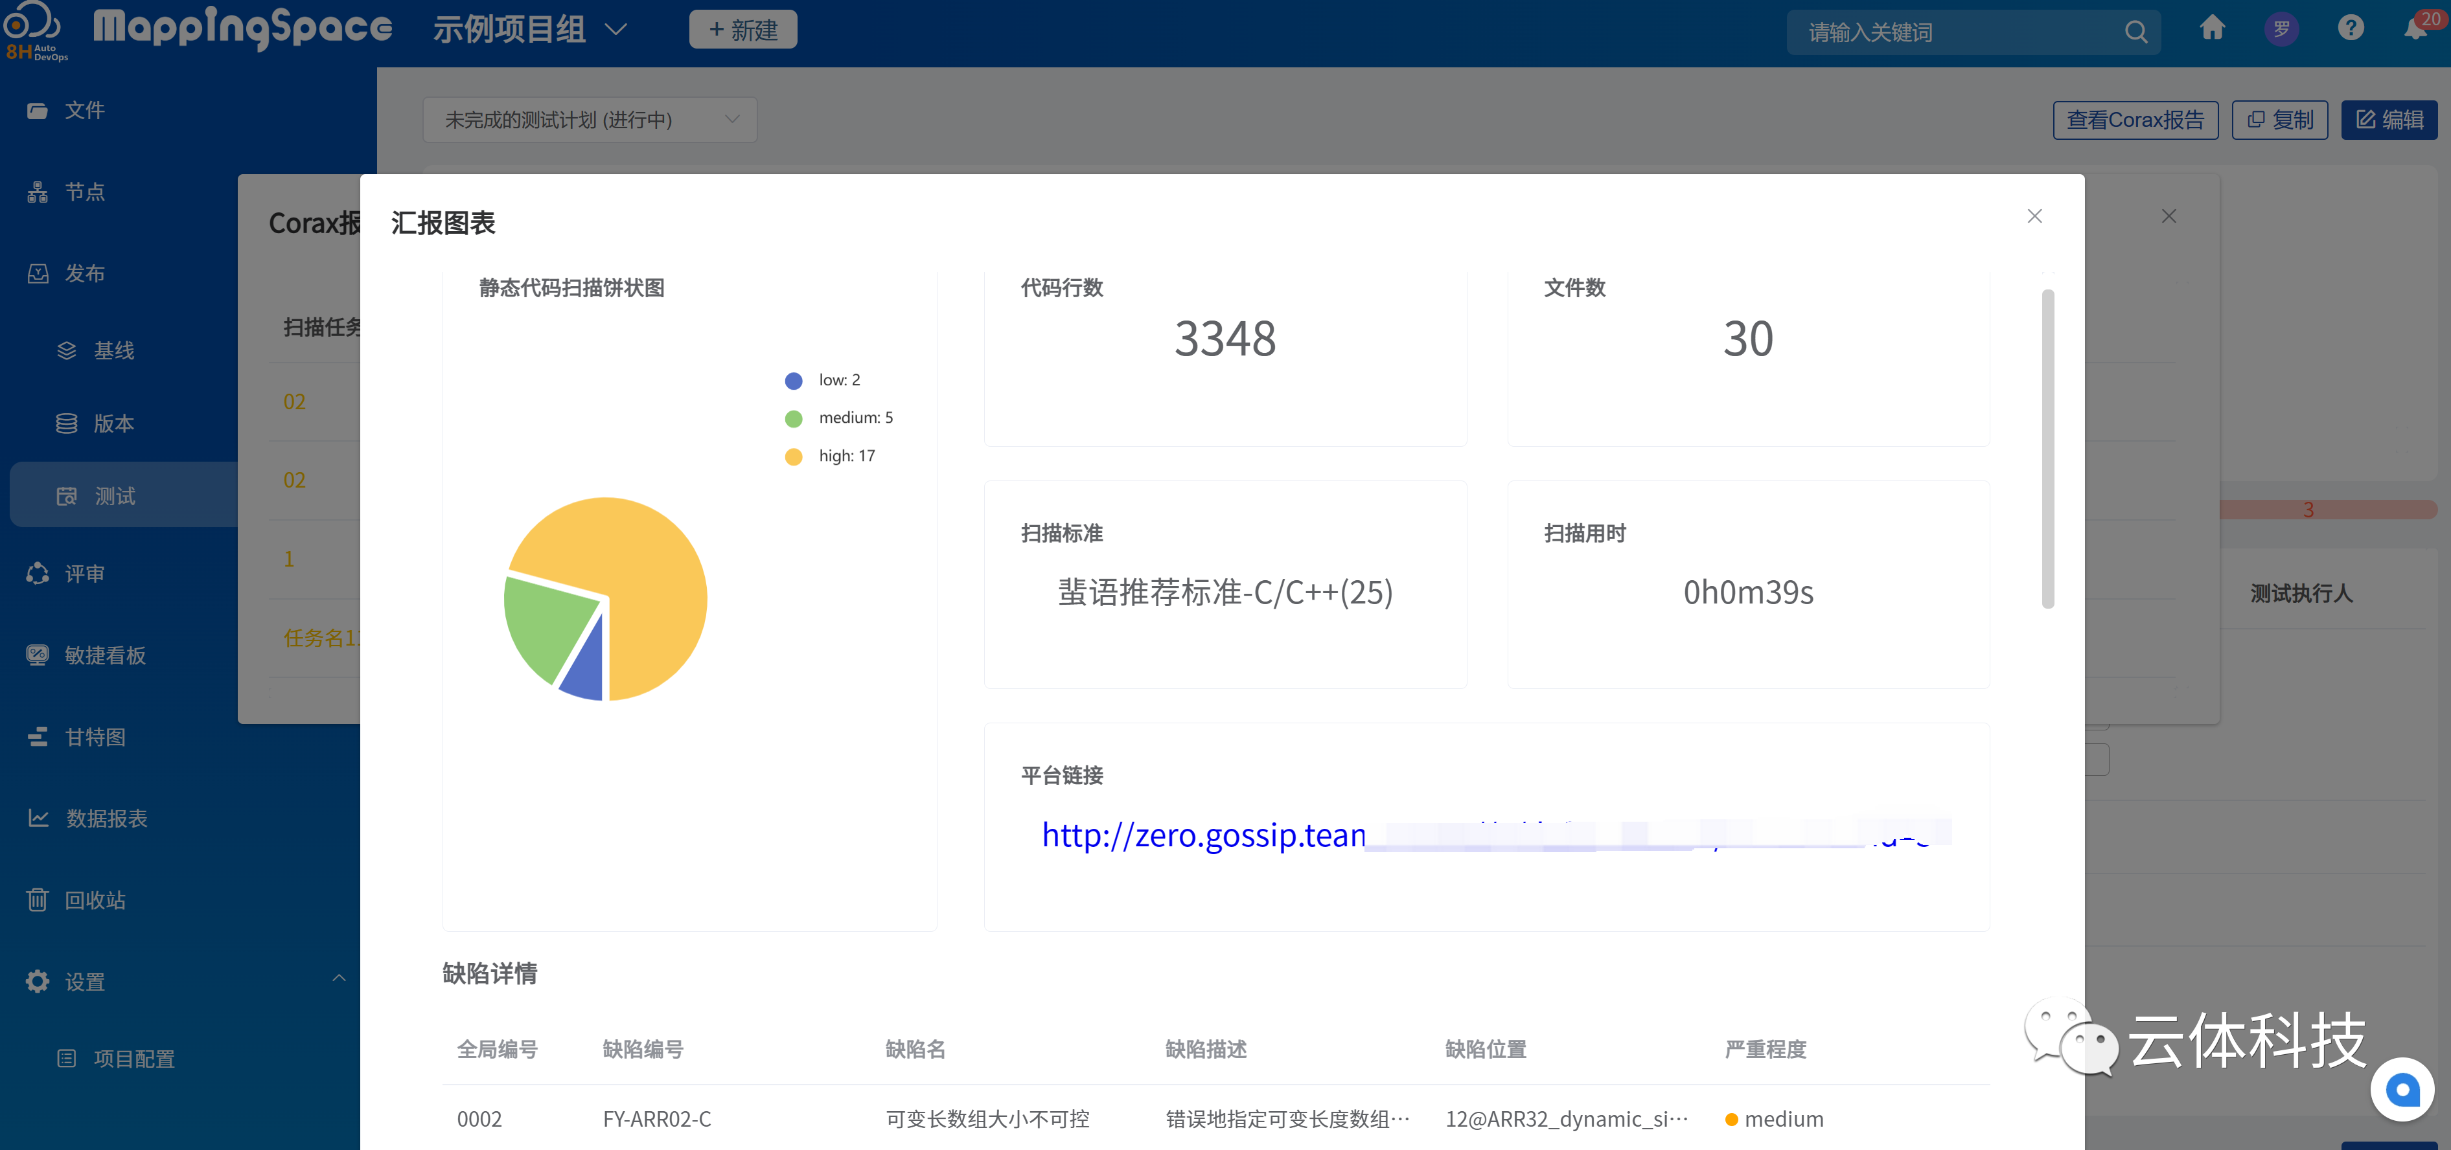Click the kanban icon beside 敏捷看板
This screenshot has height=1150, width=2451.
pyautogui.click(x=37, y=655)
